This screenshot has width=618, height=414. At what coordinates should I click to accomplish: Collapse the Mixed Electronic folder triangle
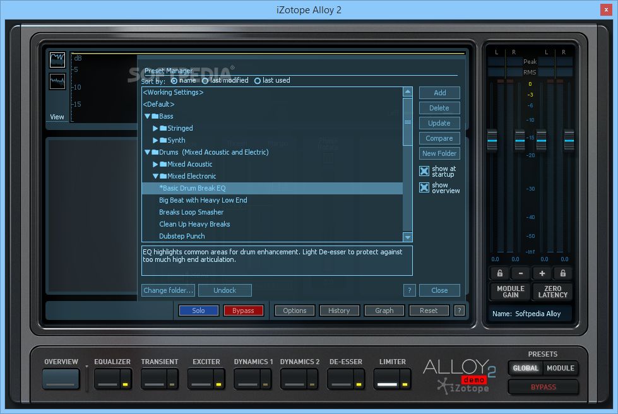click(156, 176)
